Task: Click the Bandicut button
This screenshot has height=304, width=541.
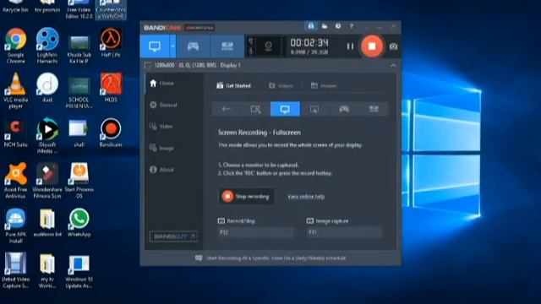Action: (173, 236)
